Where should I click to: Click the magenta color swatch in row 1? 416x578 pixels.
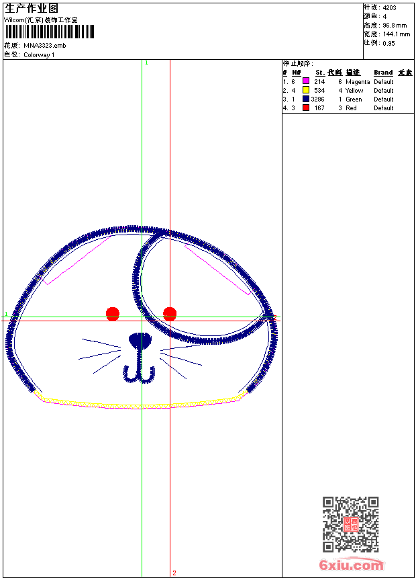pyautogui.click(x=305, y=81)
